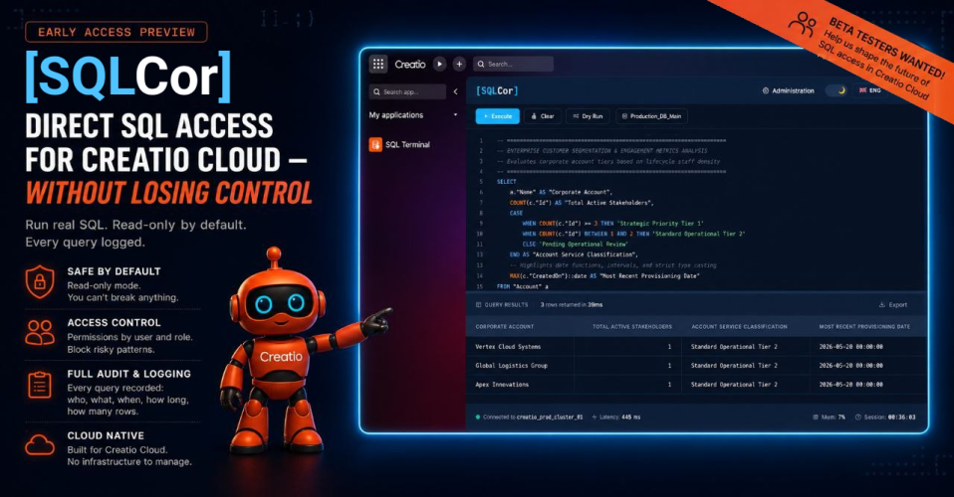
Task: Select the Apex Innovations cell
Action: tap(502, 384)
